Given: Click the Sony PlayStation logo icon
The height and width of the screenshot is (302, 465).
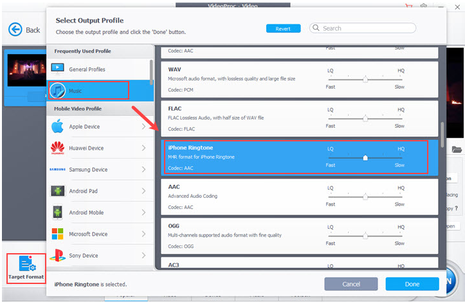Looking at the screenshot, I should point(57,255).
